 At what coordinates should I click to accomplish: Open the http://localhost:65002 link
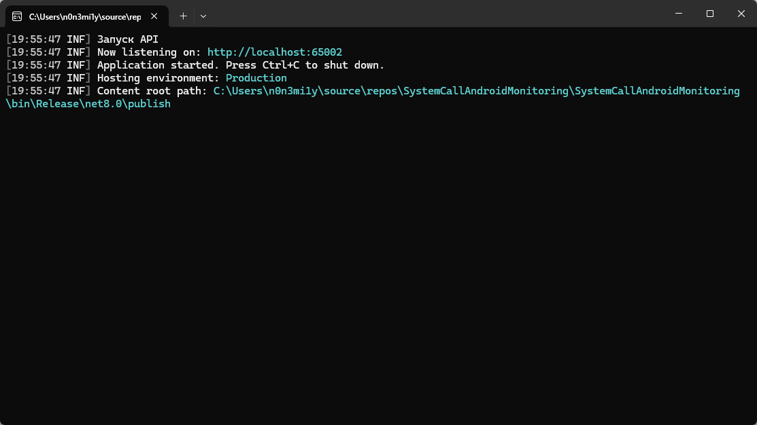(x=275, y=52)
